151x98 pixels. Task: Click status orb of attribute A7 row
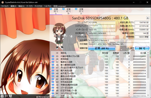click(53, 68)
